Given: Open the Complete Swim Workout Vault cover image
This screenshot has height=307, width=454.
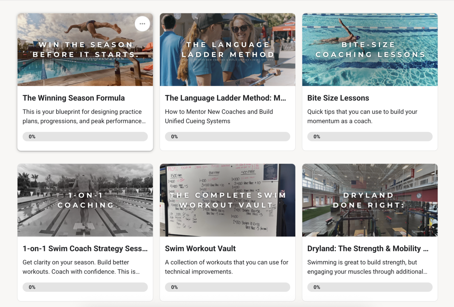Looking at the screenshot, I should (228, 200).
